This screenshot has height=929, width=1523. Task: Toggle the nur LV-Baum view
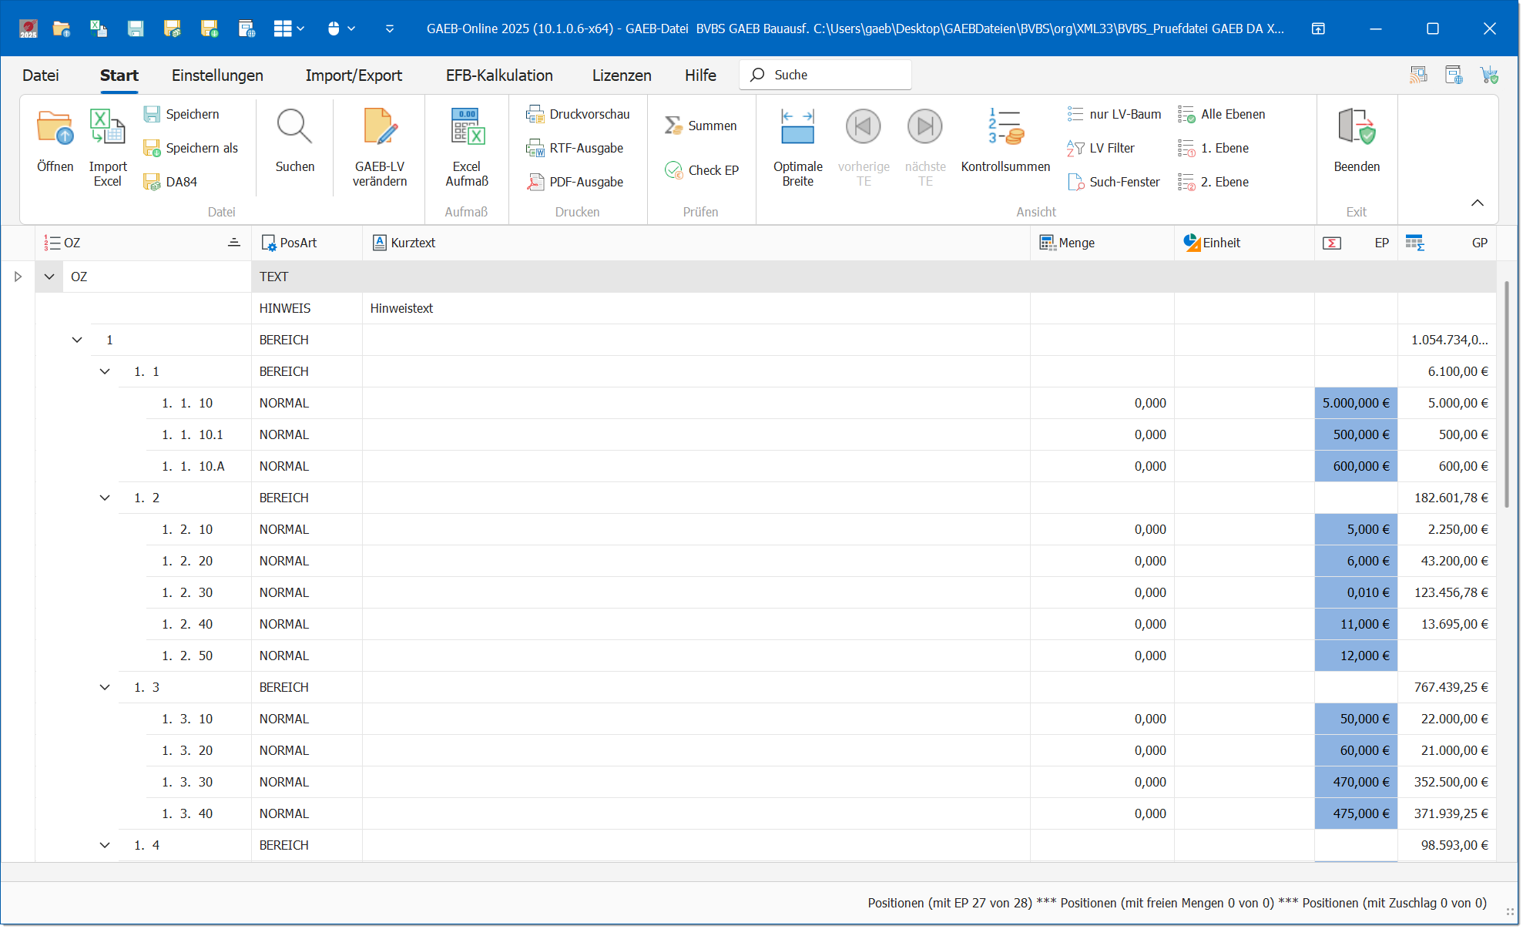[x=1114, y=114]
